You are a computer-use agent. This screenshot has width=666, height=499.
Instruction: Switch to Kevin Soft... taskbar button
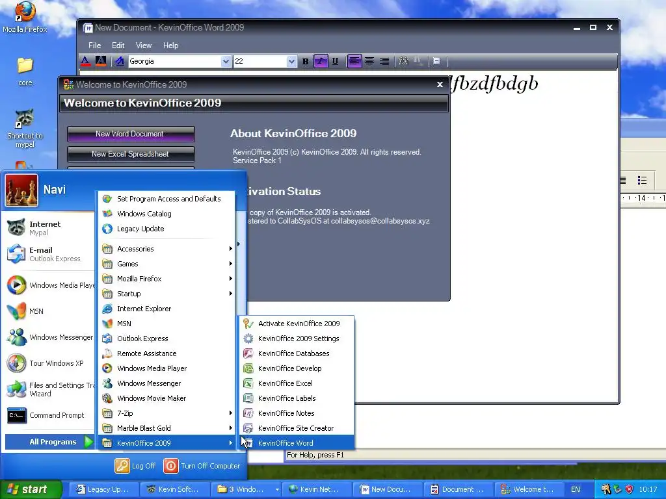coord(175,489)
